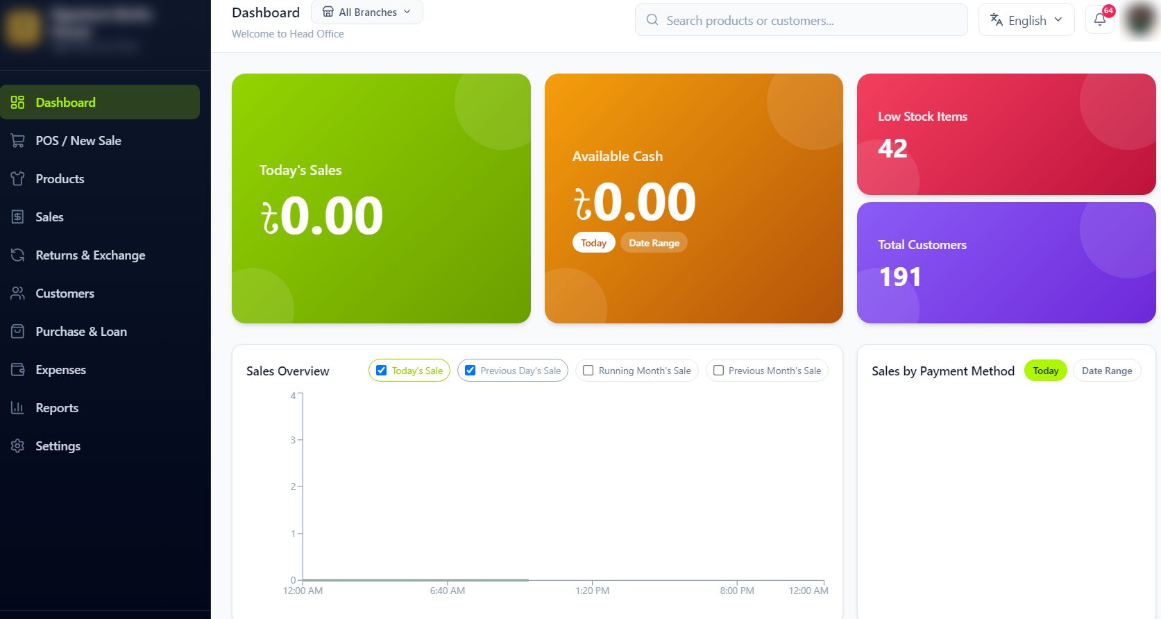The image size is (1161, 619).
Task: Choose Date Range for Sales by Payment Method
Action: [1107, 371]
